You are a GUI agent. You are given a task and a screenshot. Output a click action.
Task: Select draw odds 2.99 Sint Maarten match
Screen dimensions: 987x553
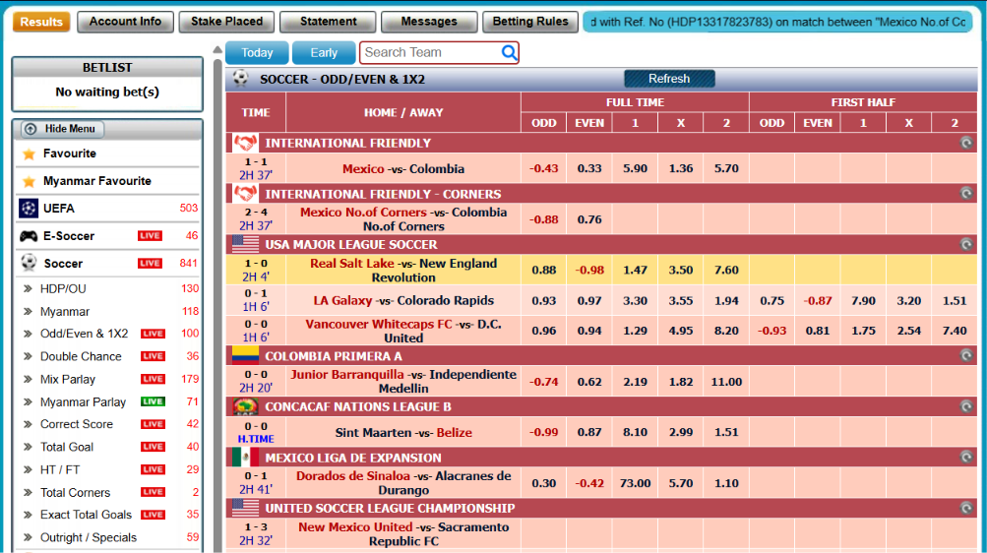click(680, 432)
